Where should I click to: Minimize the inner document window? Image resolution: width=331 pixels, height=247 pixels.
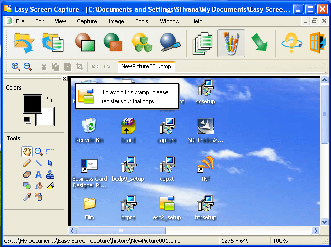point(305,21)
